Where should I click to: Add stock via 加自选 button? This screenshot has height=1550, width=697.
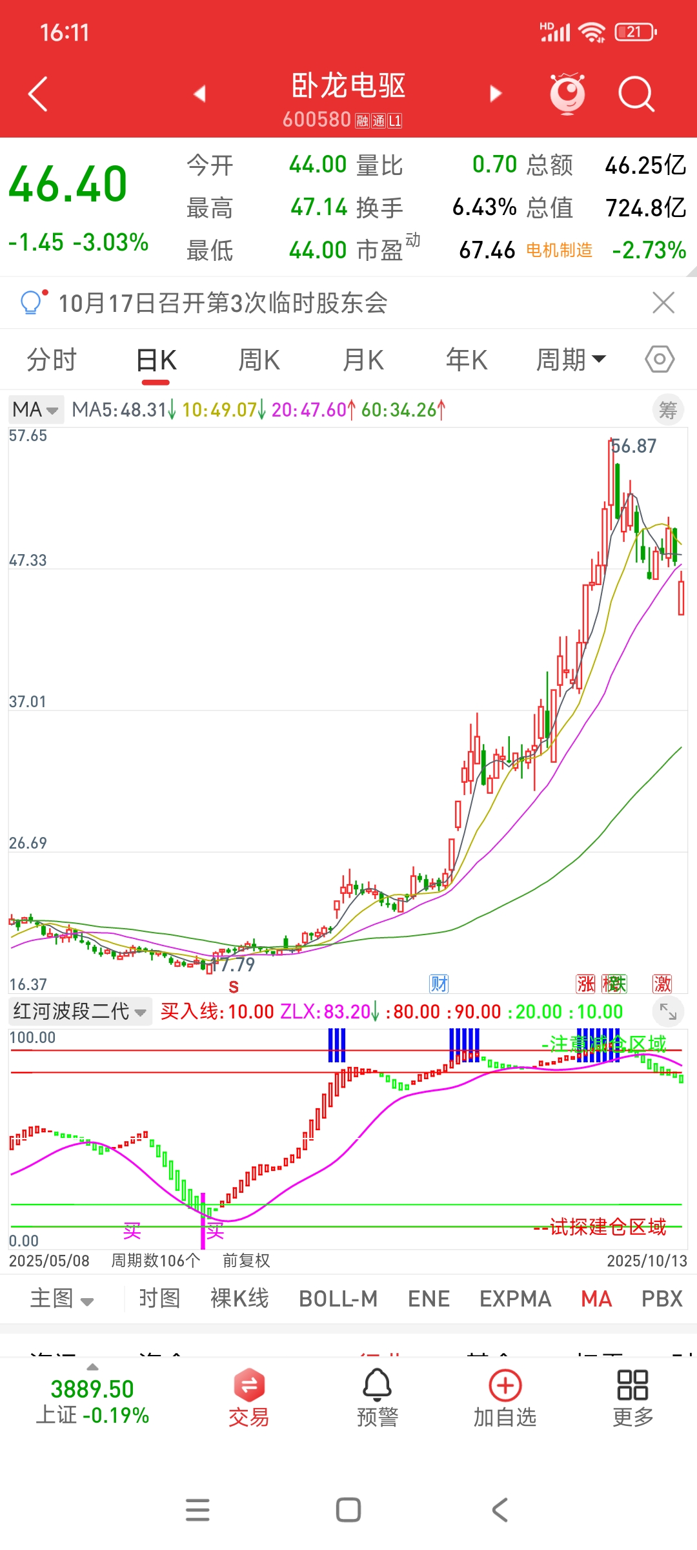coord(505,1398)
